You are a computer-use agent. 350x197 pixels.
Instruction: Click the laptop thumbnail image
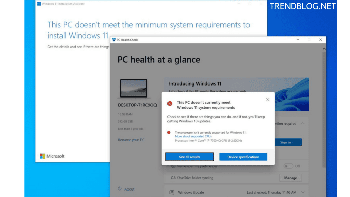pyautogui.click(x=134, y=89)
